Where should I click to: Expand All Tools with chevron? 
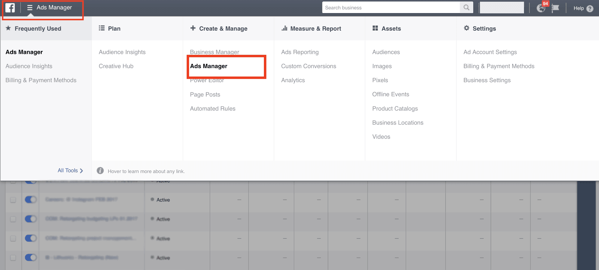[70, 170]
